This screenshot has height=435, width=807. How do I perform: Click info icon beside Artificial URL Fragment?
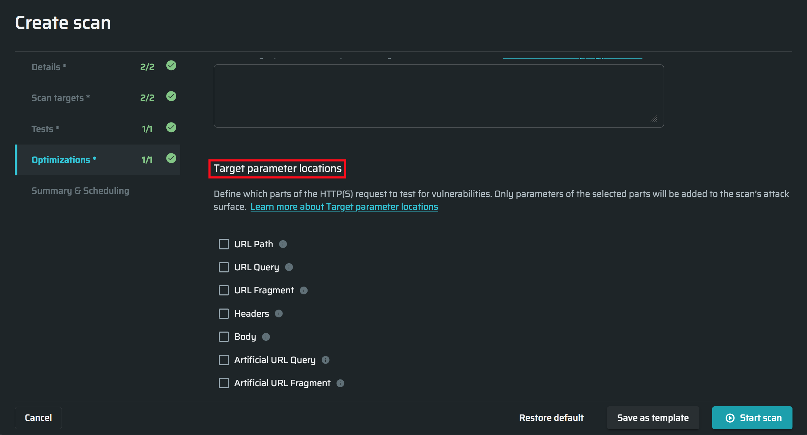click(340, 383)
